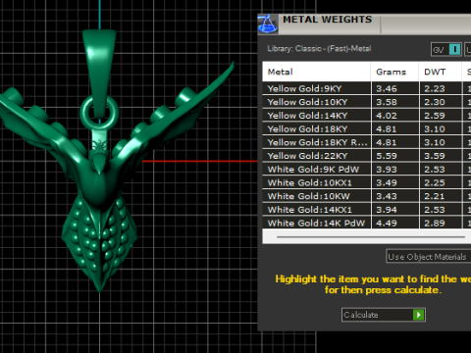Sort by the DWT column header

point(440,72)
